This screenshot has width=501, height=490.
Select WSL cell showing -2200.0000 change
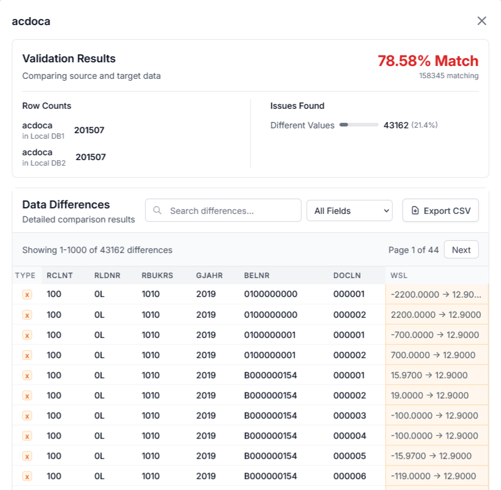tap(436, 294)
